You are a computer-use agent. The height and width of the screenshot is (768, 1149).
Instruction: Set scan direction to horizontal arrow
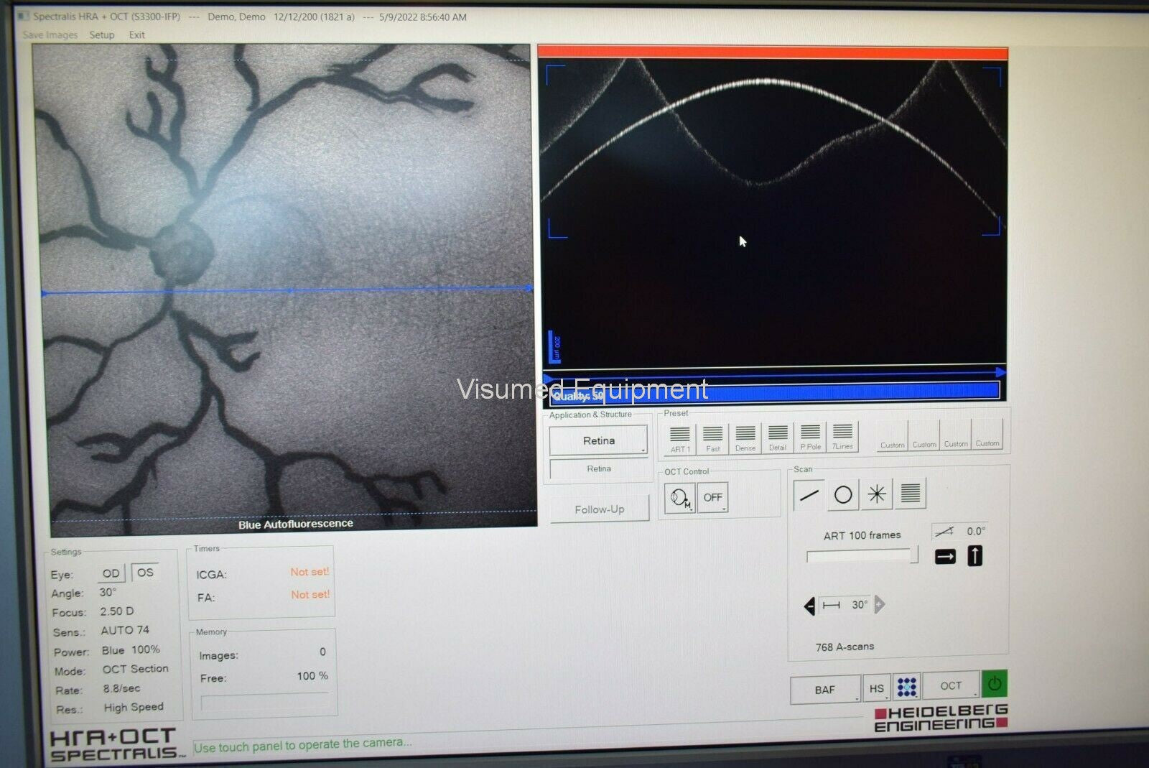(x=945, y=557)
